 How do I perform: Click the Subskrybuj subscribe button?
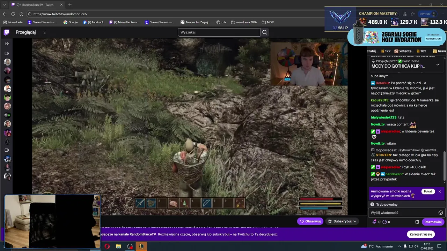coord(342,221)
